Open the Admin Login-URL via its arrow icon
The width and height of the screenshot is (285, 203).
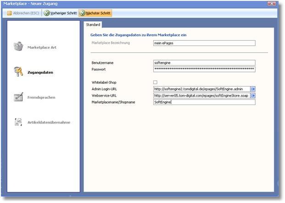pyautogui.click(x=252, y=89)
